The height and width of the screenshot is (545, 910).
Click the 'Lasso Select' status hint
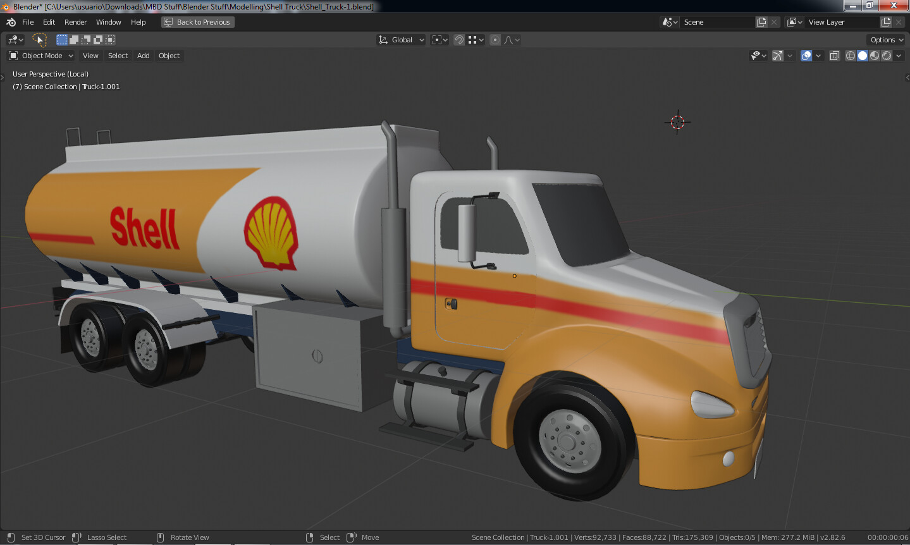click(107, 537)
